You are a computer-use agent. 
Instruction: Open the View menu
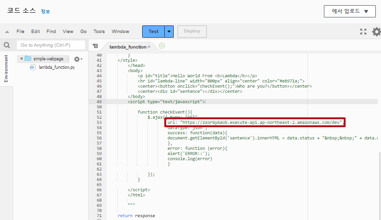(x=68, y=32)
